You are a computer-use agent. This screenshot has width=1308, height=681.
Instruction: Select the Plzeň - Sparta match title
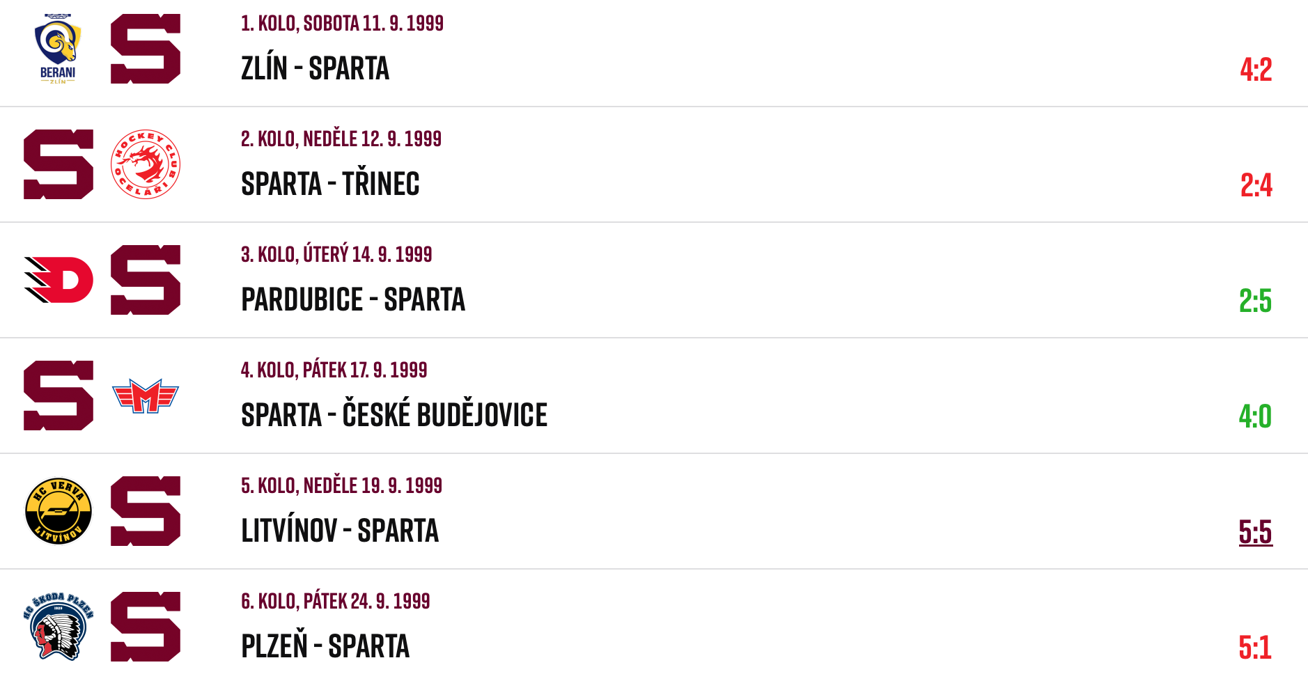(x=325, y=645)
